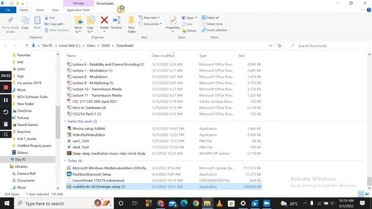
Task: Collapse the Today group
Action: (65, 161)
